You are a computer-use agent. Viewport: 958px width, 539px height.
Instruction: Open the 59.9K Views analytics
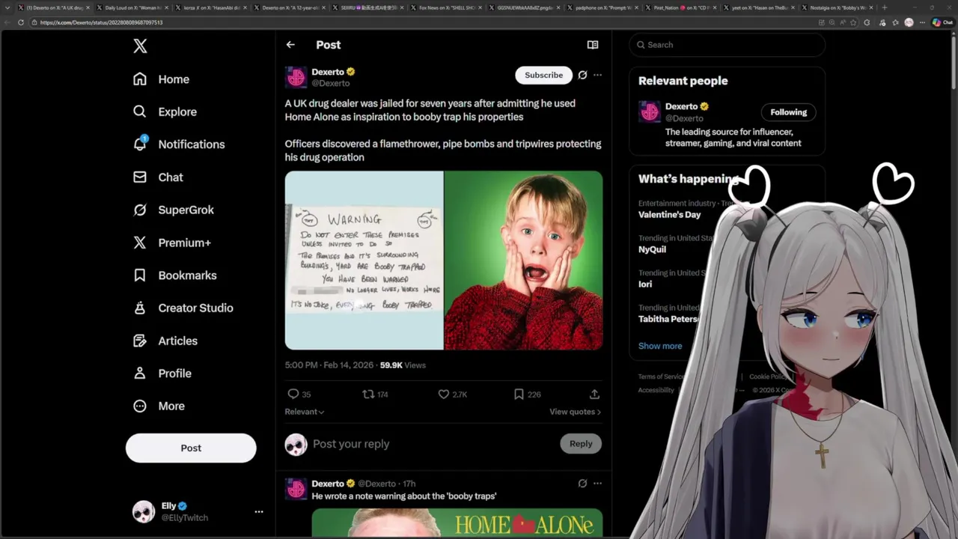click(403, 365)
